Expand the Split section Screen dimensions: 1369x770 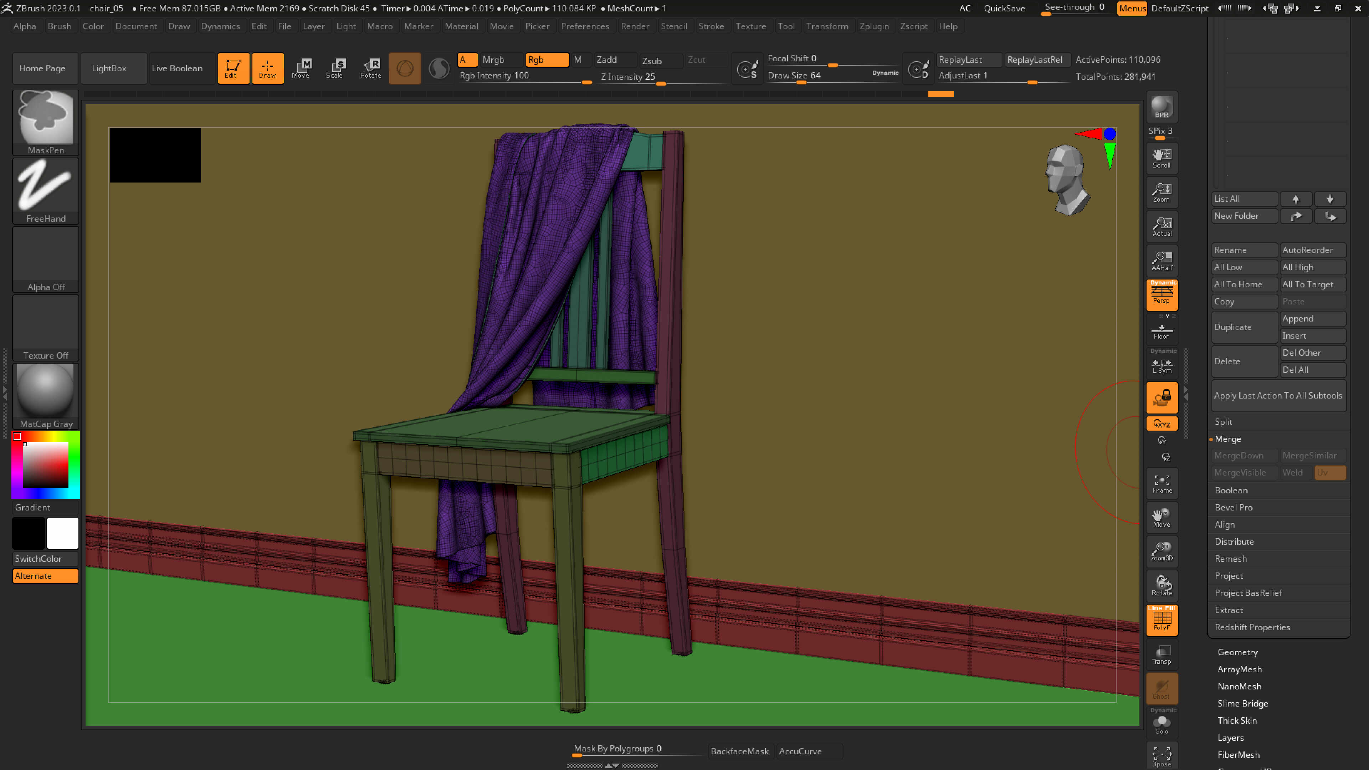click(1223, 421)
